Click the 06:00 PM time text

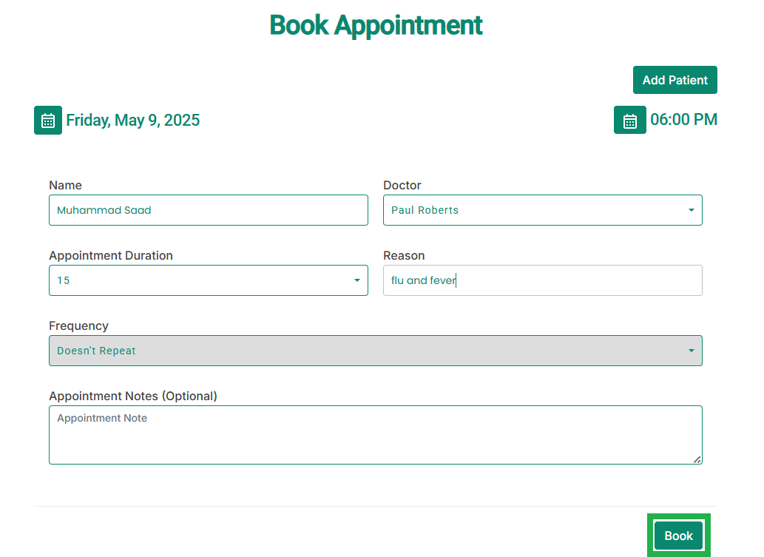[683, 119]
